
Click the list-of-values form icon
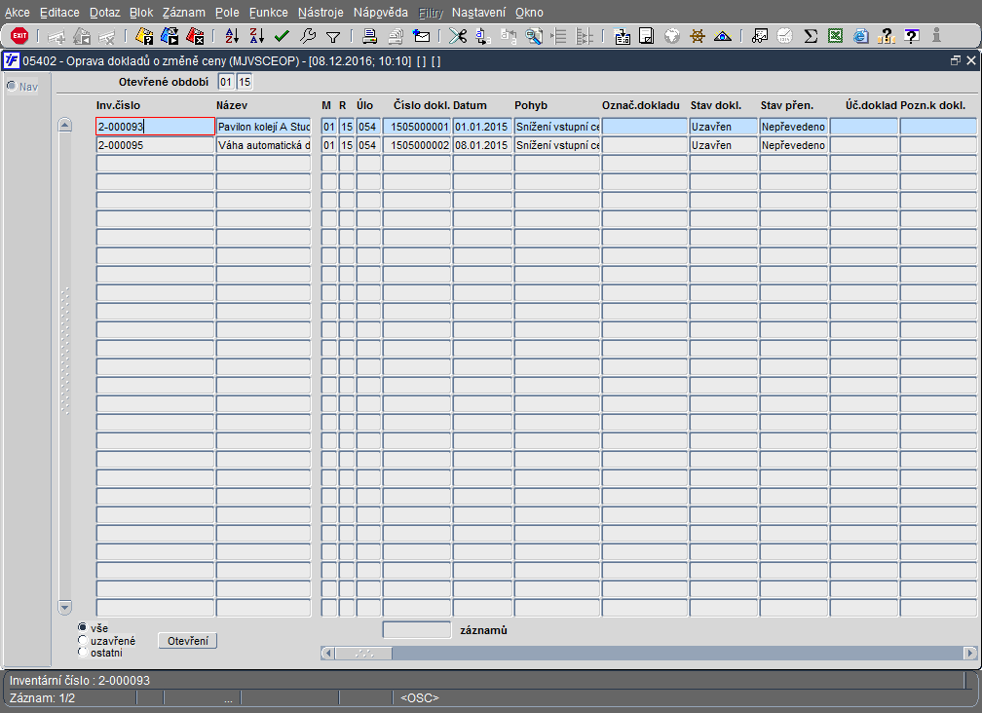click(x=622, y=36)
